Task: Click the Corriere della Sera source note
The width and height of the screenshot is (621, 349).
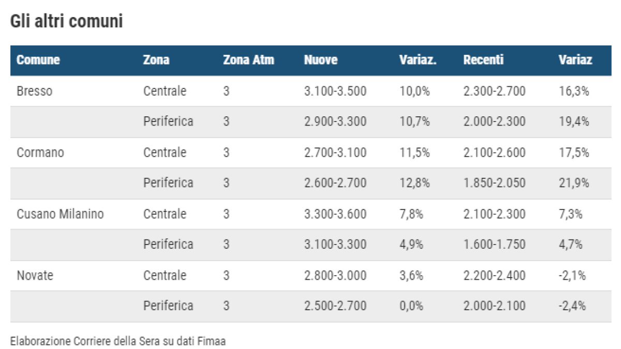Action: pyautogui.click(x=118, y=341)
